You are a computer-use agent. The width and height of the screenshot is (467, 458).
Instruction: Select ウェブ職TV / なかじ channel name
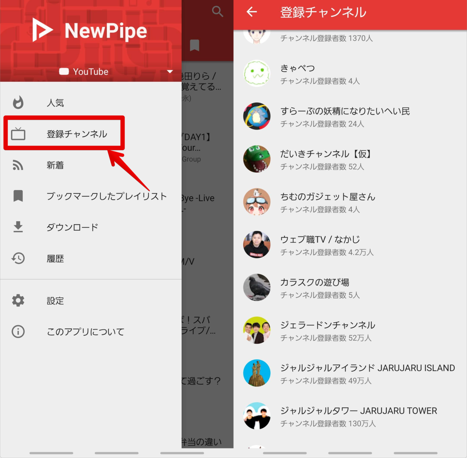(320, 239)
